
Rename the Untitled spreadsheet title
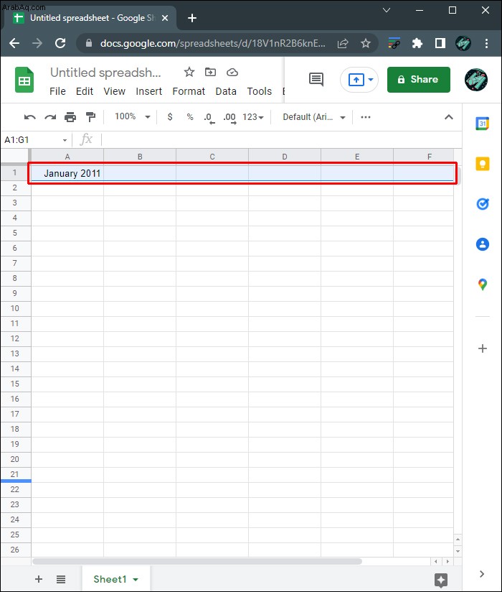105,73
